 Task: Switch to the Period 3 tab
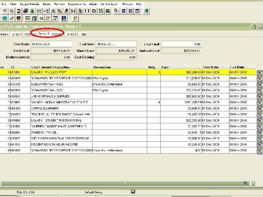[x=43, y=34]
